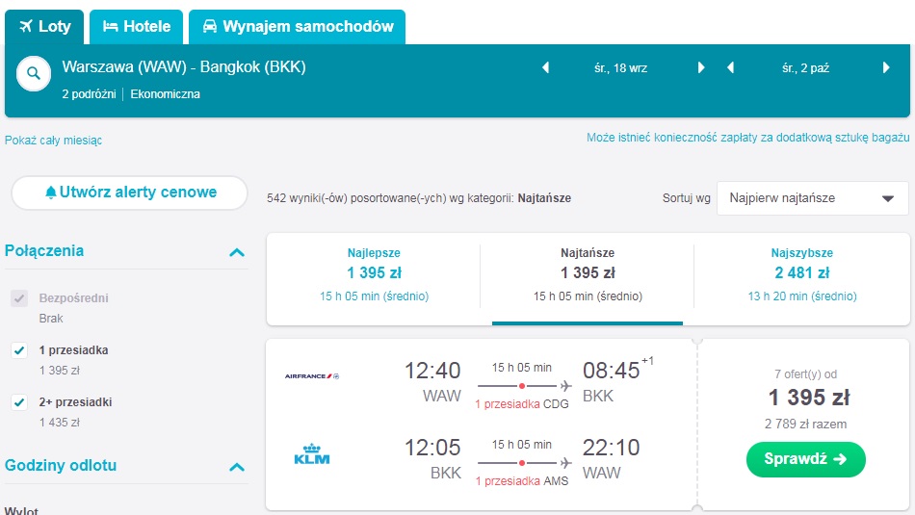
Task: Click the 1 przesiadka AMS stopover text
Action: tap(522, 481)
